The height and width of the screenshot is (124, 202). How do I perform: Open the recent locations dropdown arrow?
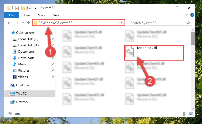23,23
